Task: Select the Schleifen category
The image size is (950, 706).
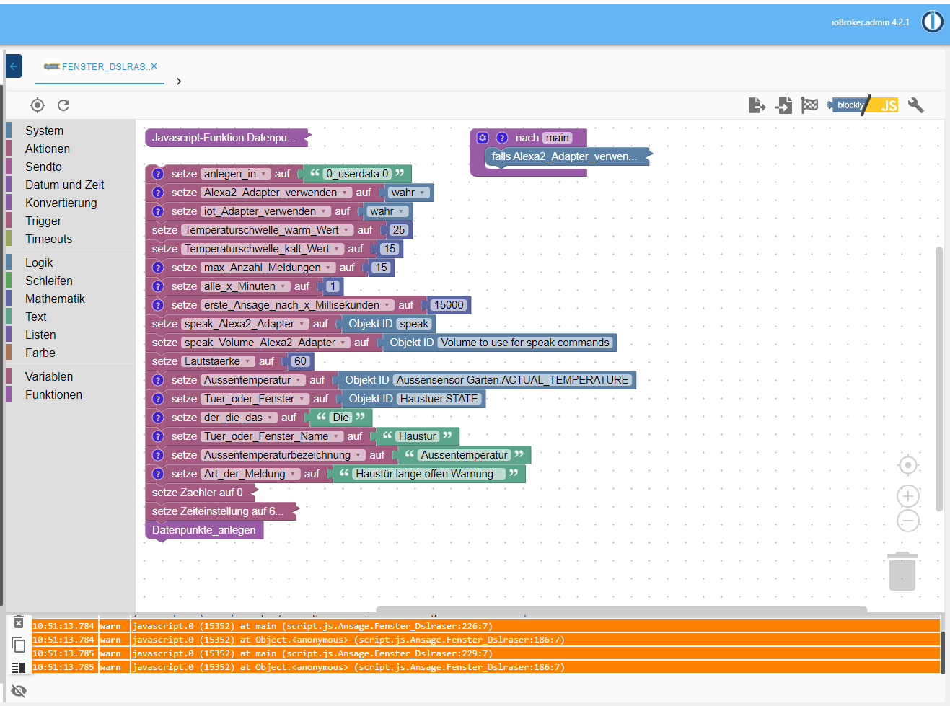Action: 48,281
